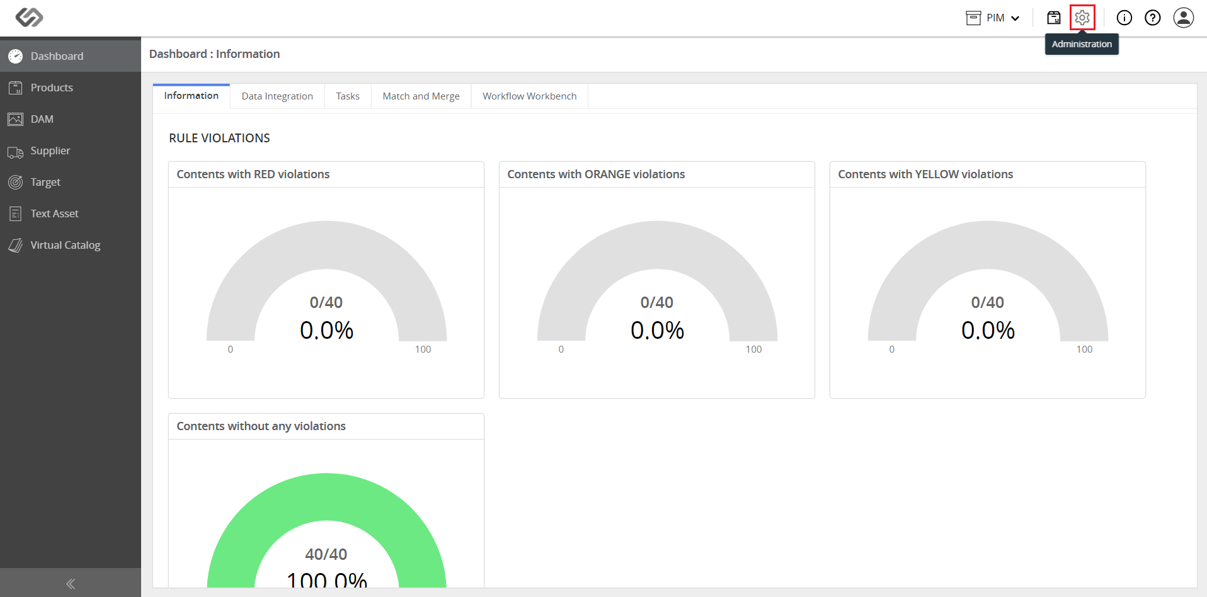Click the ORANGE violations gauge chart

pyautogui.click(x=657, y=281)
